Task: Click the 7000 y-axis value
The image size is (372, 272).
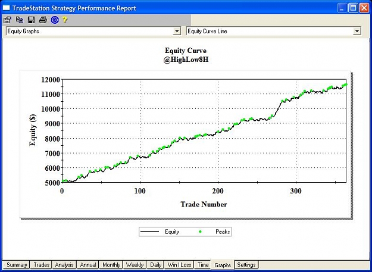Action: point(52,154)
